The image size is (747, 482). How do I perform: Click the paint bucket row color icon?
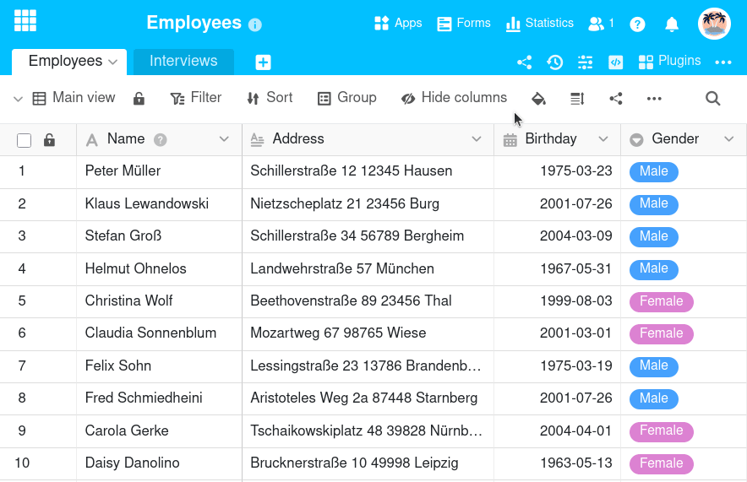tap(538, 99)
